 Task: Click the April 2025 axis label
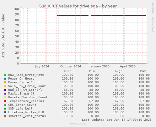click(x=128, y=66)
